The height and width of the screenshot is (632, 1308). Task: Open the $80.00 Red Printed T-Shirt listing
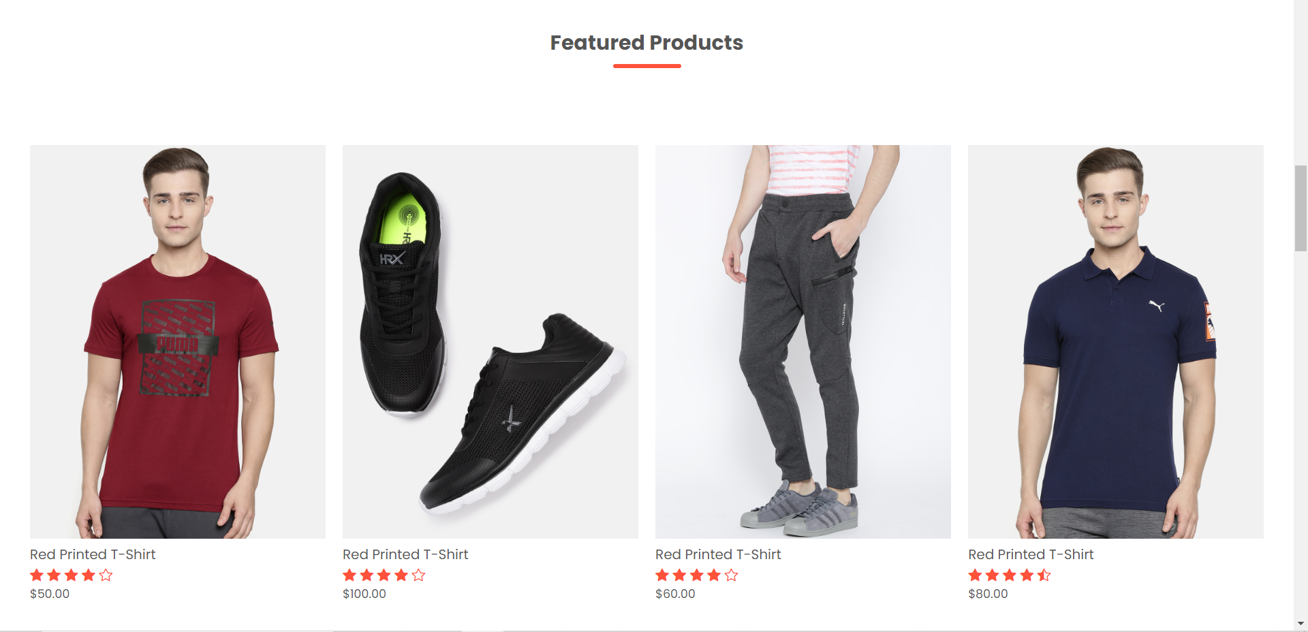[x=1030, y=554]
